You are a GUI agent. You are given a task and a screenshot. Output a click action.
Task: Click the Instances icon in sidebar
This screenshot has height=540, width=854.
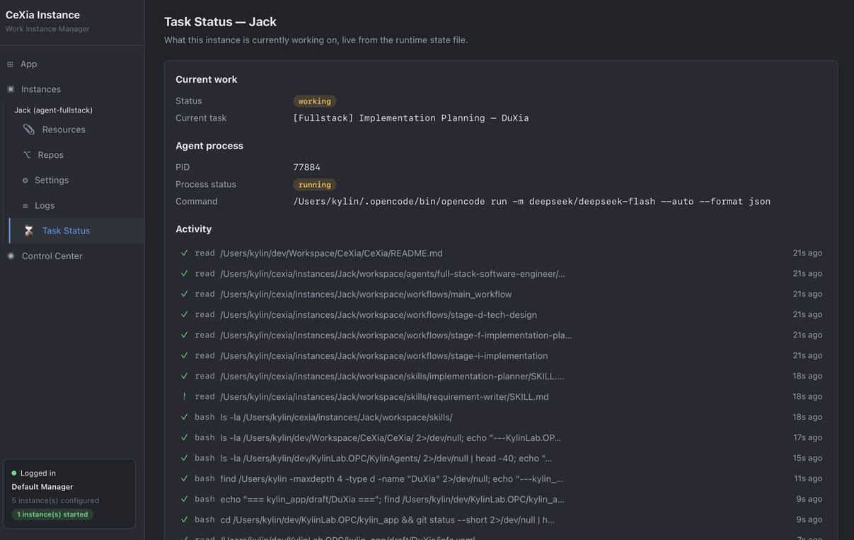click(x=10, y=89)
